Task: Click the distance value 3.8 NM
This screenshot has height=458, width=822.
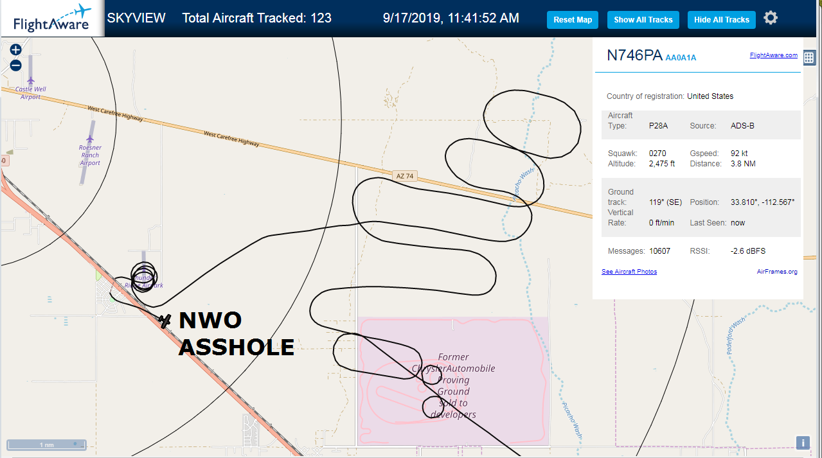Action: pyautogui.click(x=742, y=164)
